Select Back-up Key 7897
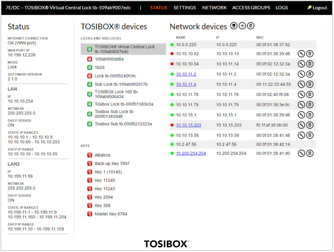Screen dimensions: 334x252 112,164
